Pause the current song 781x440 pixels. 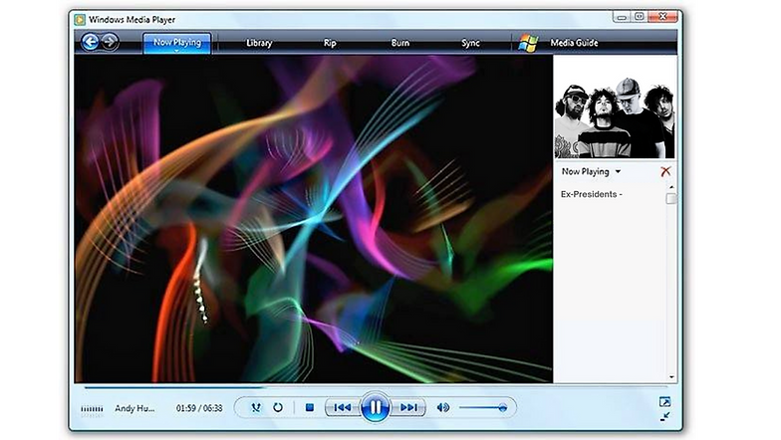(375, 408)
